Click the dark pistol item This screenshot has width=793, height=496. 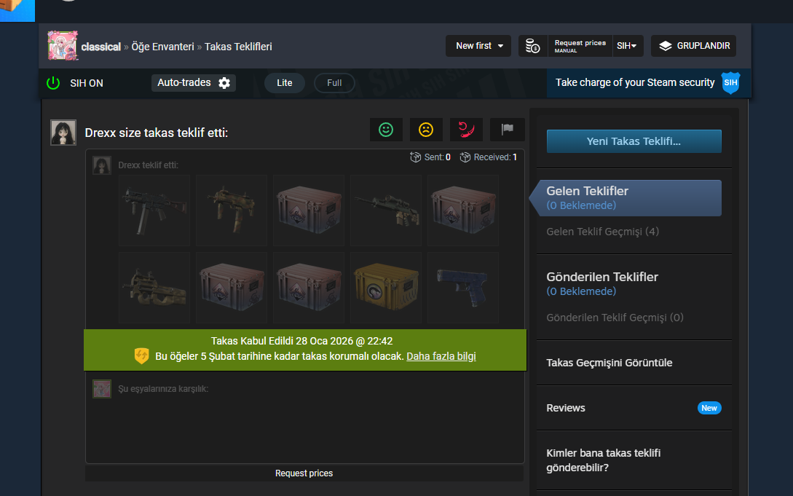pos(462,288)
